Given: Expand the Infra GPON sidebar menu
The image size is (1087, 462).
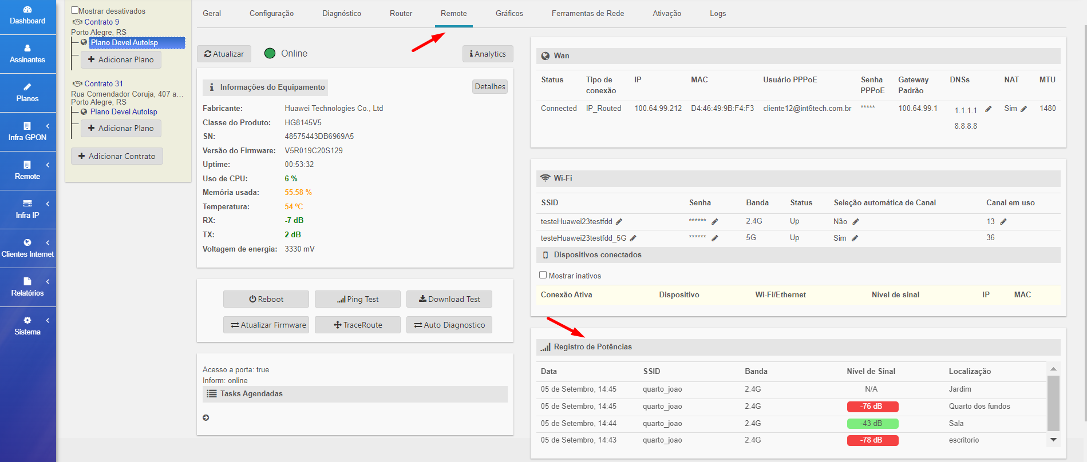Looking at the screenshot, I should click(27, 132).
